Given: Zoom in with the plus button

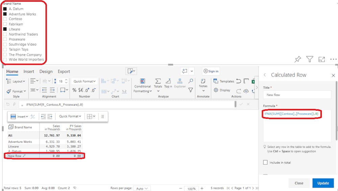Looking at the screenshot, I should (202, 188).
